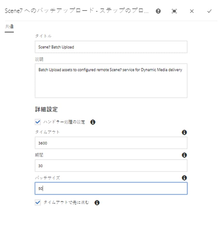Click into the 説明 description text area

111,81
